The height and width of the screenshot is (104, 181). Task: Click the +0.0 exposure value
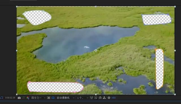(113, 98)
